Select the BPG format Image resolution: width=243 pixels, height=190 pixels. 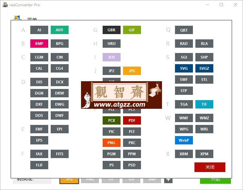pyautogui.click(x=60, y=43)
